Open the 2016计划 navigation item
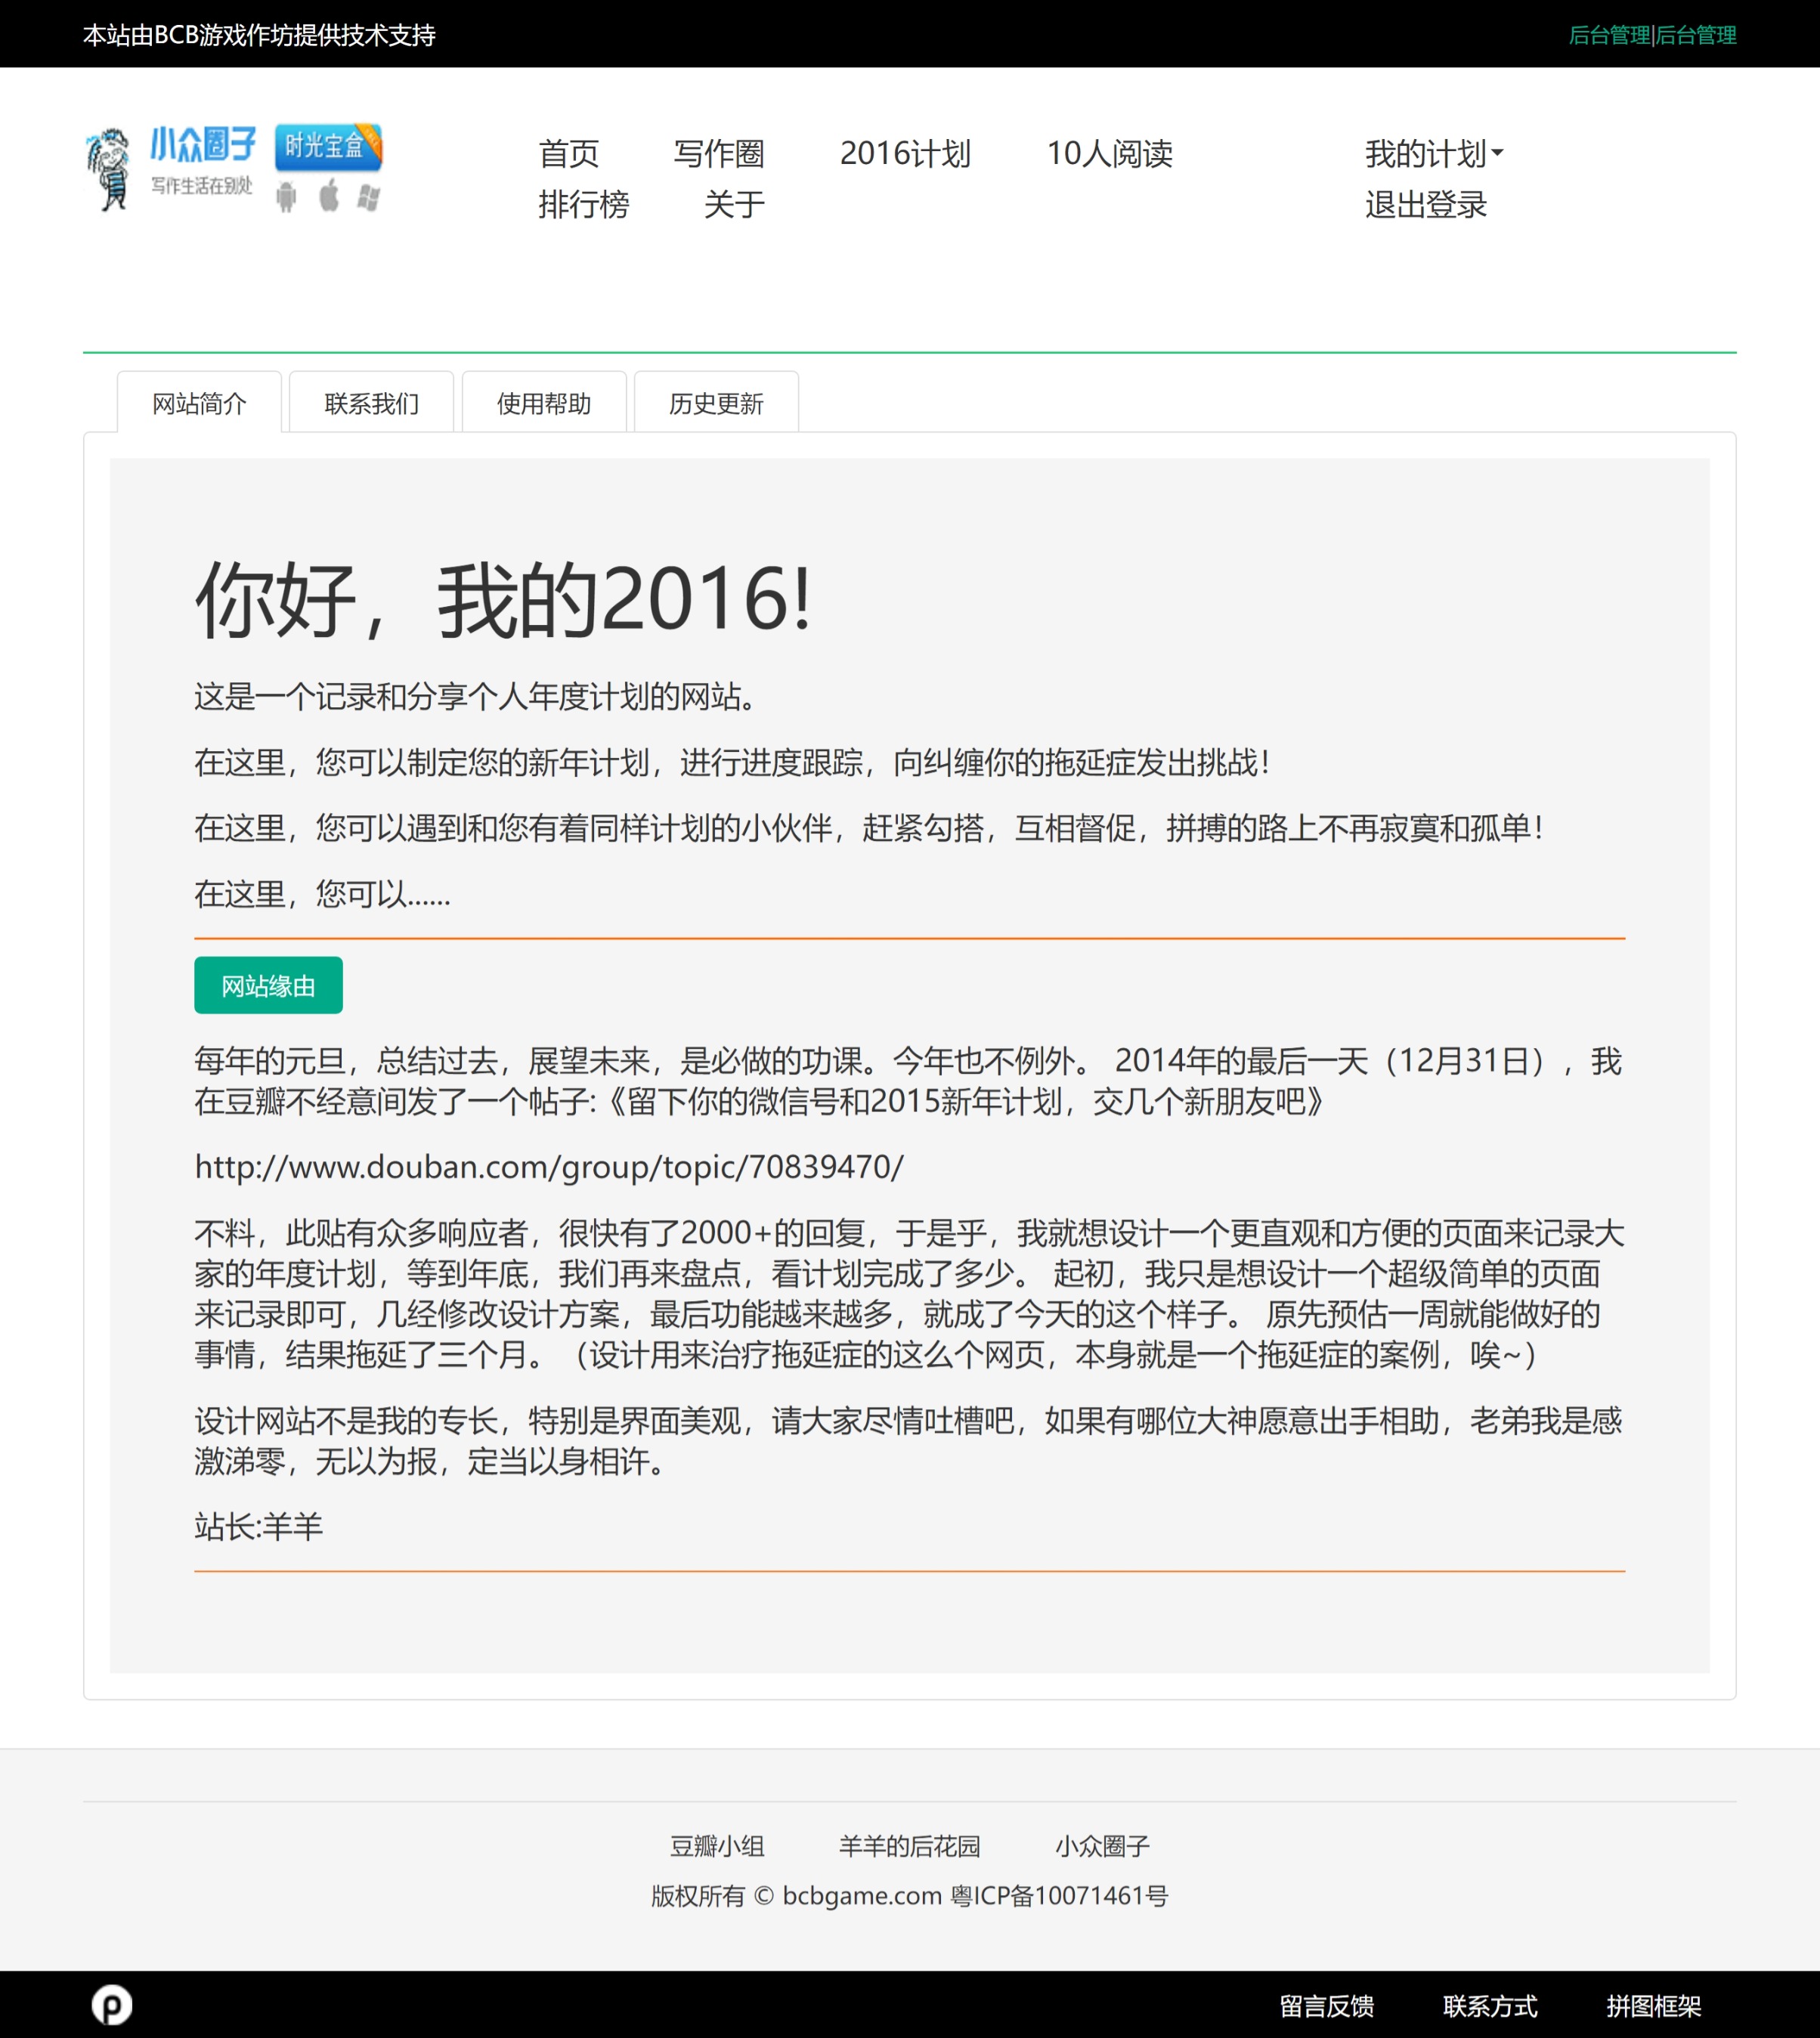 point(905,154)
